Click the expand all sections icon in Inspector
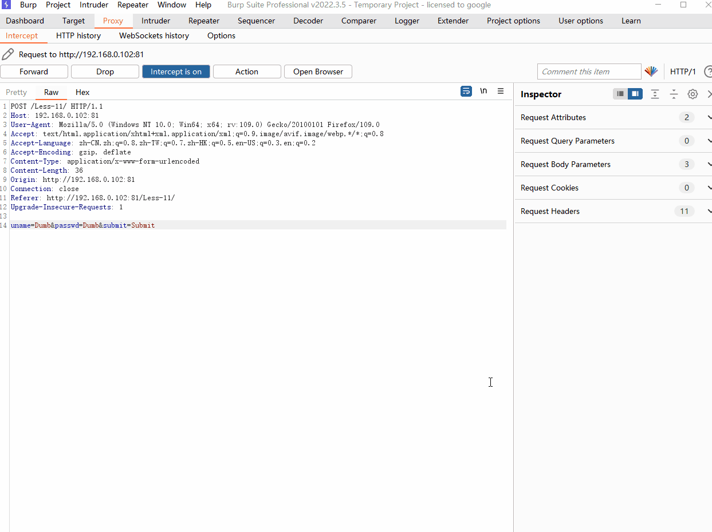 click(655, 94)
